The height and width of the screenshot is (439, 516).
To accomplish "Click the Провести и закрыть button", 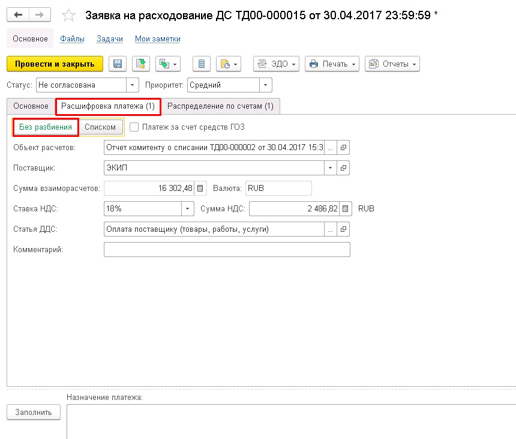I will tap(55, 64).
